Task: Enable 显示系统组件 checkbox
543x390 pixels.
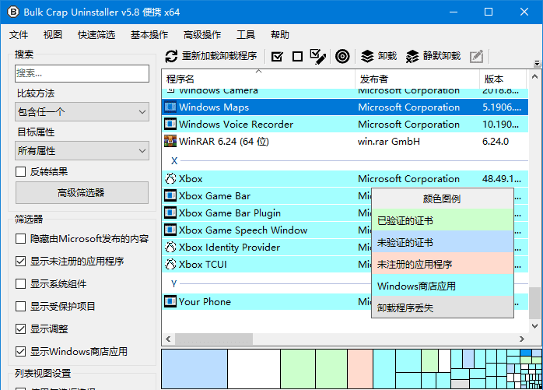Action: pyautogui.click(x=20, y=283)
